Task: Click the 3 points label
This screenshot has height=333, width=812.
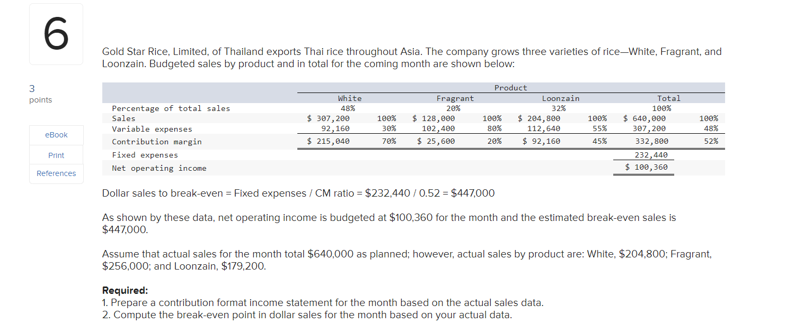Action: click(40, 94)
